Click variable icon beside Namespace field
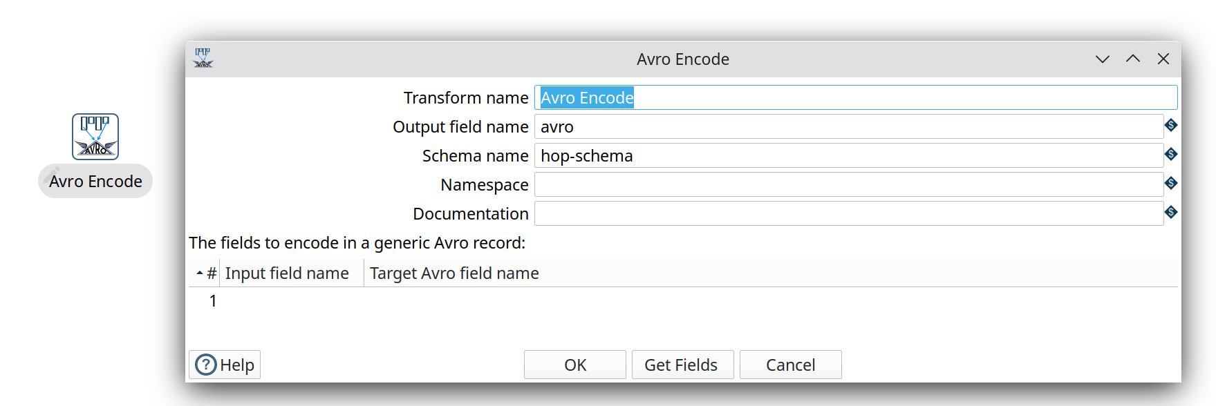This screenshot has width=1216, height=406. [1170, 183]
